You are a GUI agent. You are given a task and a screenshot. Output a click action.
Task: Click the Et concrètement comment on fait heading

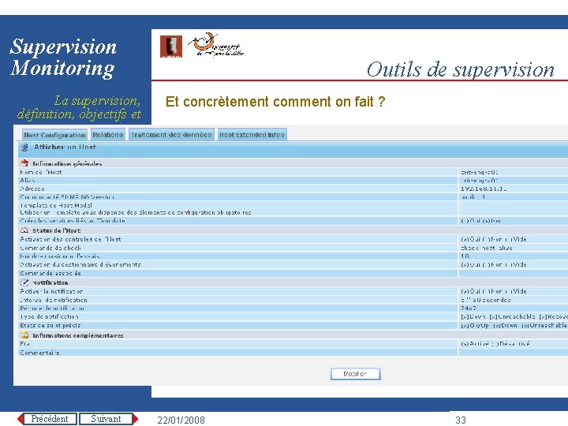(275, 102)
